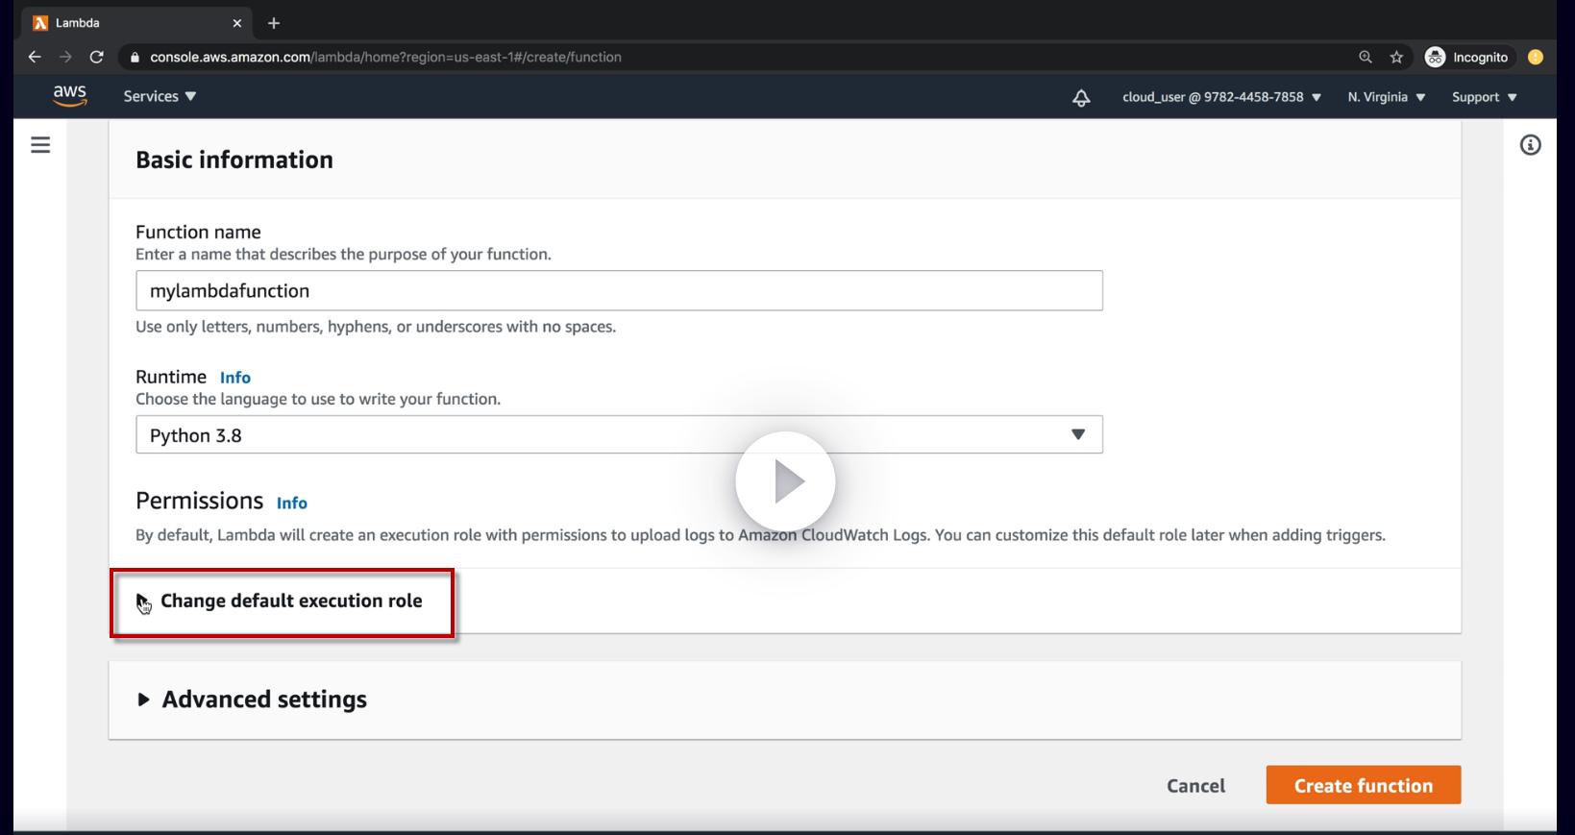Click the Function name input field
This screenshot has height=835, width=1575.
click(619, 290)
